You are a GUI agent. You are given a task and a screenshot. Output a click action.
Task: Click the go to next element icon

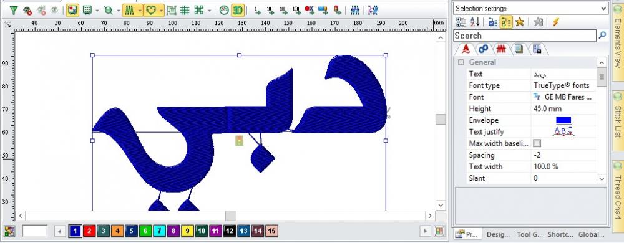click(323, 11)
